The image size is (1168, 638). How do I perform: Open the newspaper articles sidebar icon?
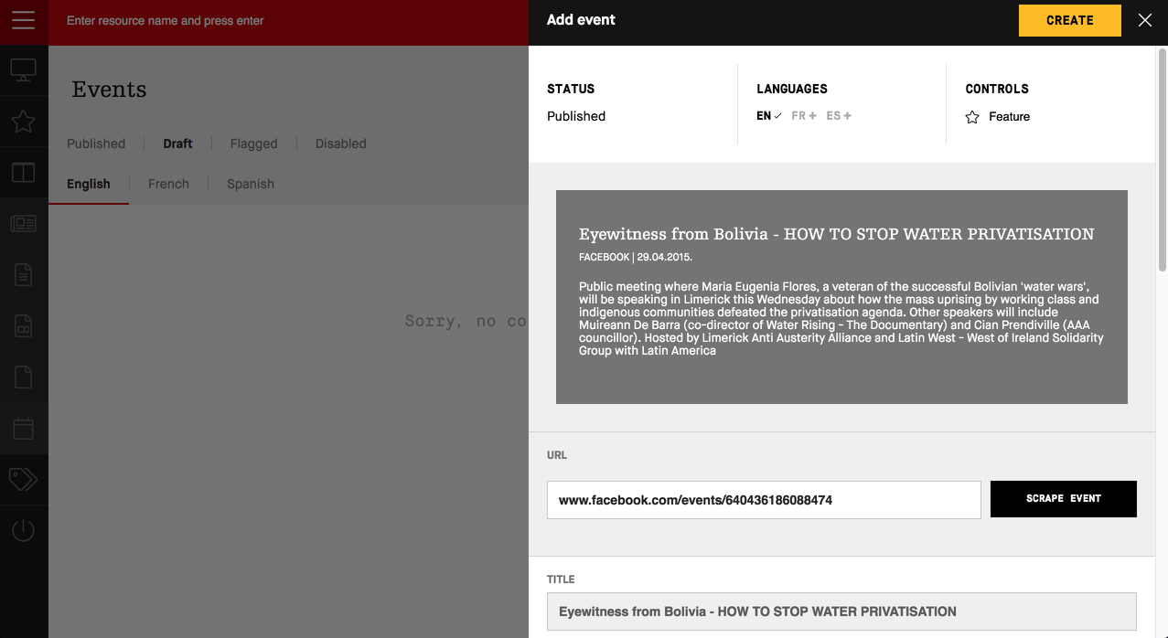24,223
